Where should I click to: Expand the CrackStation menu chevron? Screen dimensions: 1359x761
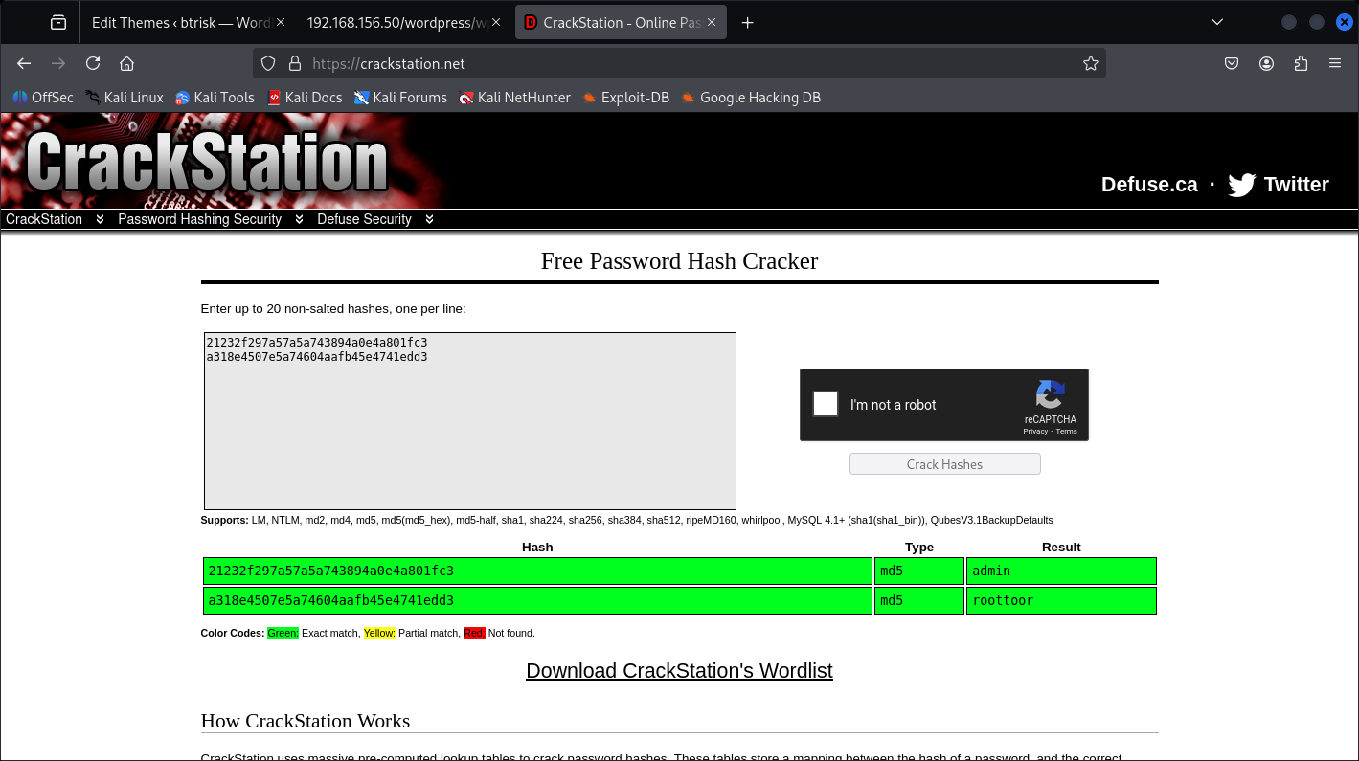100,219
